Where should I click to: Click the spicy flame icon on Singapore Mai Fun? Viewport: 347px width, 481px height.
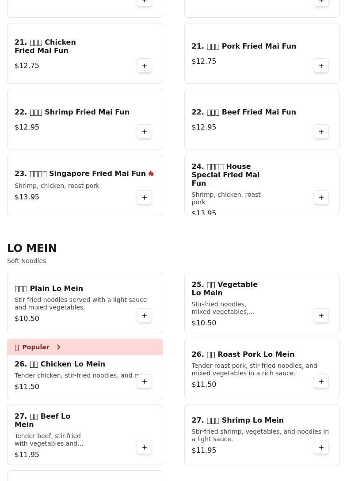click(x=151, y=173)
